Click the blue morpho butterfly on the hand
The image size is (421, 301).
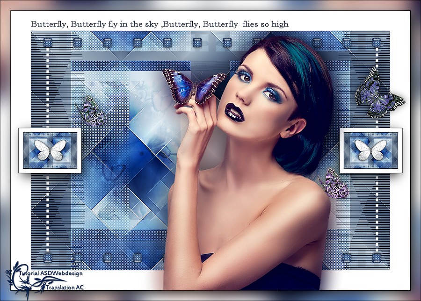pyautogui.click(x=193, y=87)
